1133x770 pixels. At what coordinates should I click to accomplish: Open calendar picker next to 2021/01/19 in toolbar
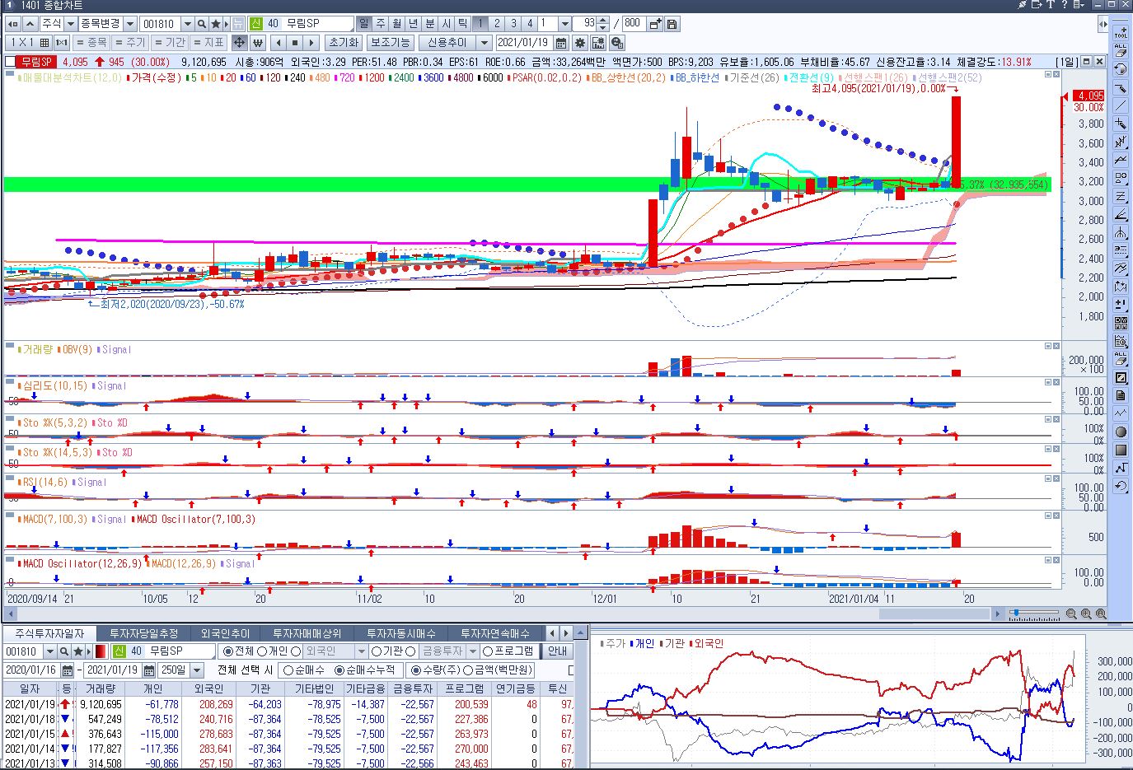click(561, 43)
